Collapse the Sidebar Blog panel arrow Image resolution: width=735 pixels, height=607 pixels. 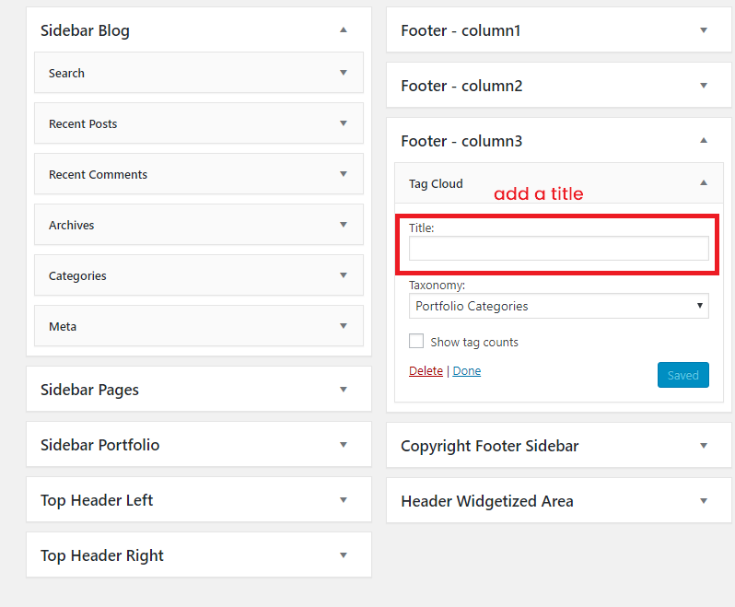pyautogui.click(x=344, y=30)
